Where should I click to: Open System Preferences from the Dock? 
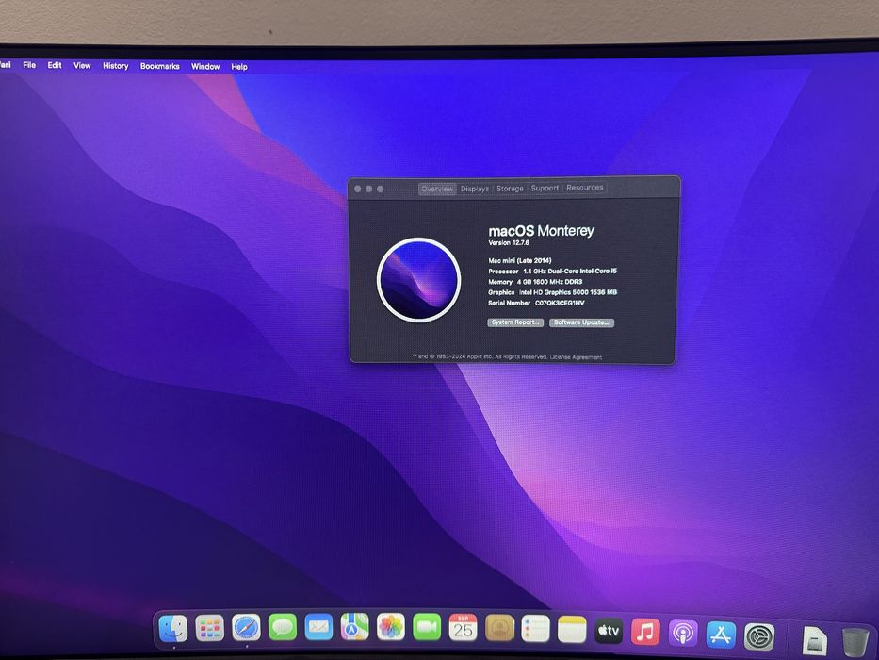tap(759, 637)
